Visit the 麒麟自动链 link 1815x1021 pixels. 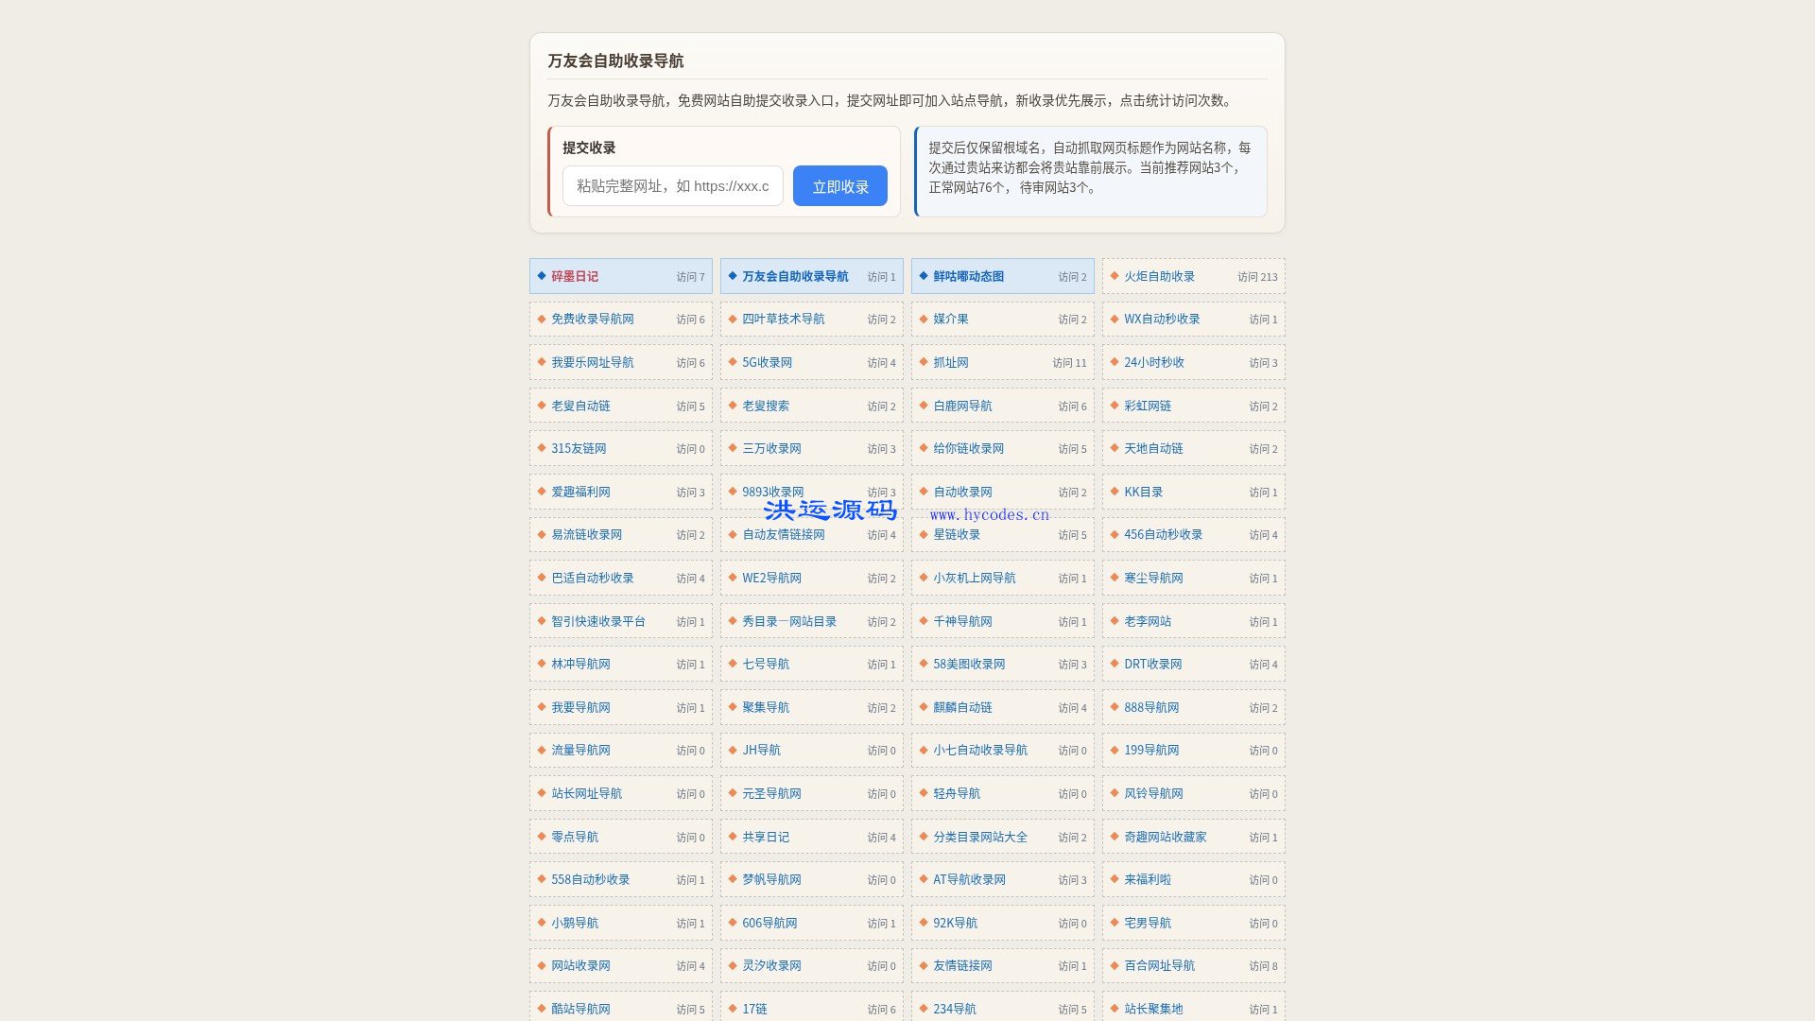[x=962, y=707]
